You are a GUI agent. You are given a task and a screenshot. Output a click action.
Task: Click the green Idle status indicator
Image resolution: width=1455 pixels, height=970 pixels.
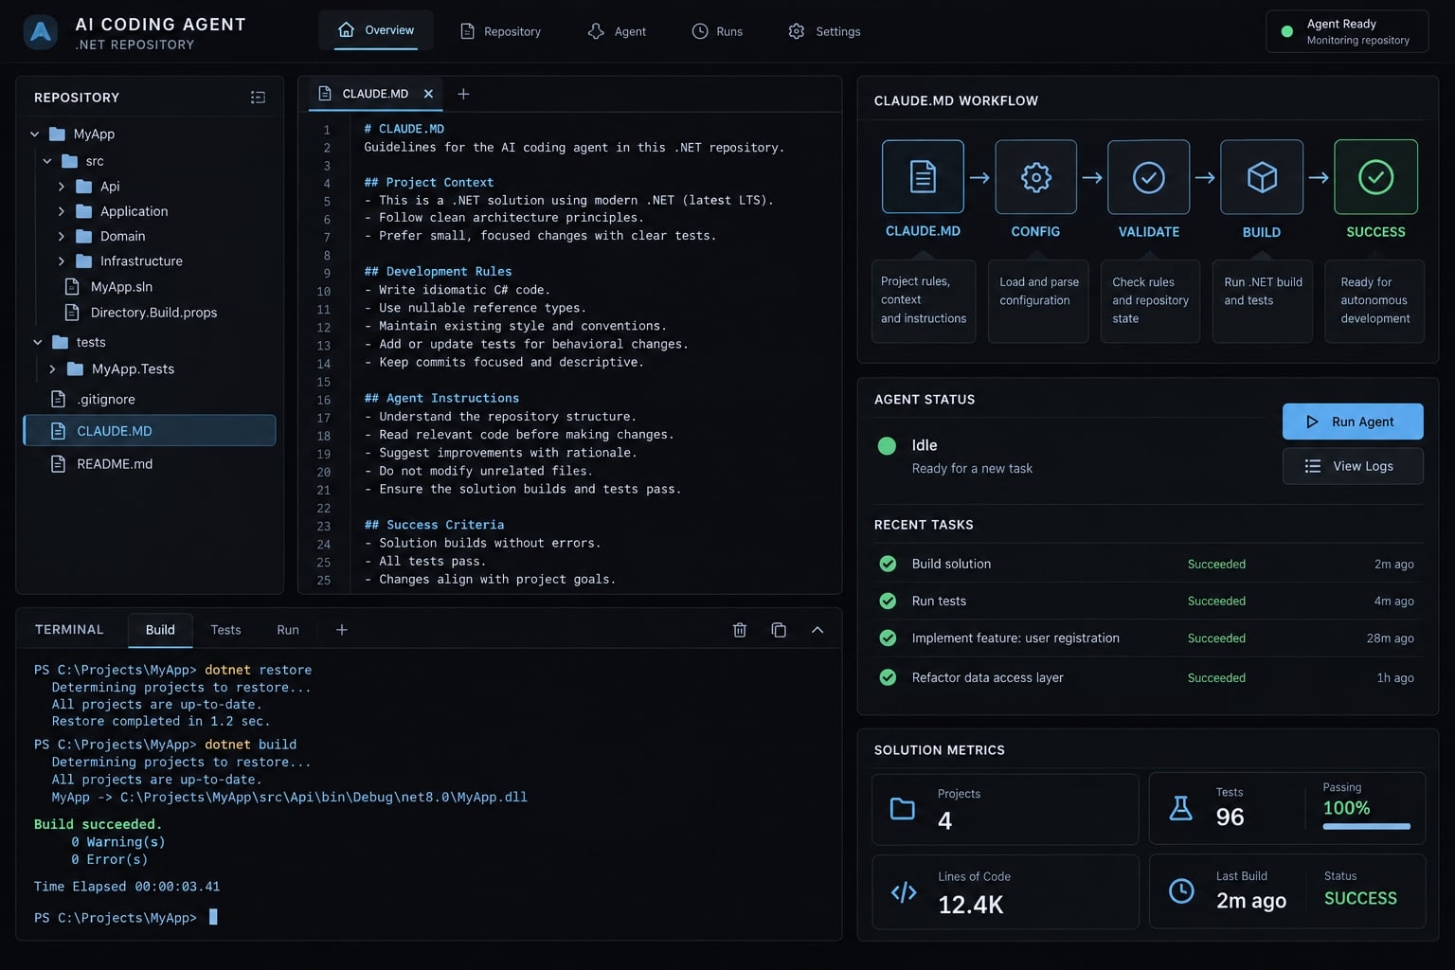(x=887, y=446)
